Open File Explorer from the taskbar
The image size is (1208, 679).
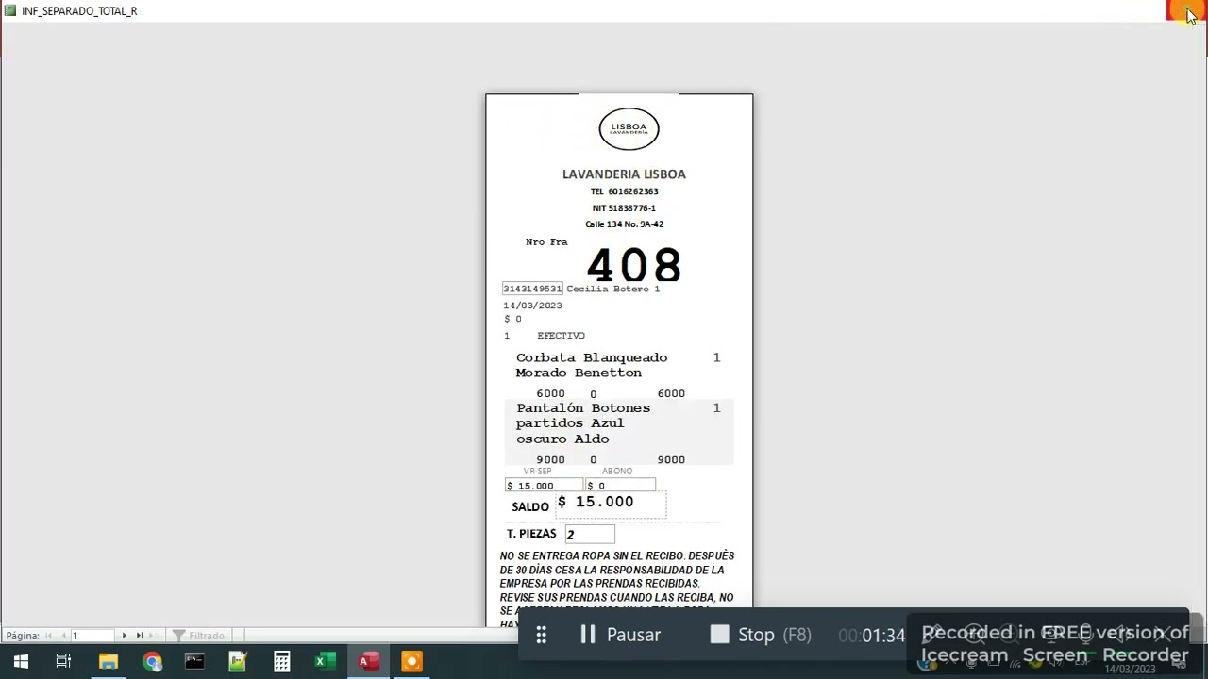tap(108, 662)
